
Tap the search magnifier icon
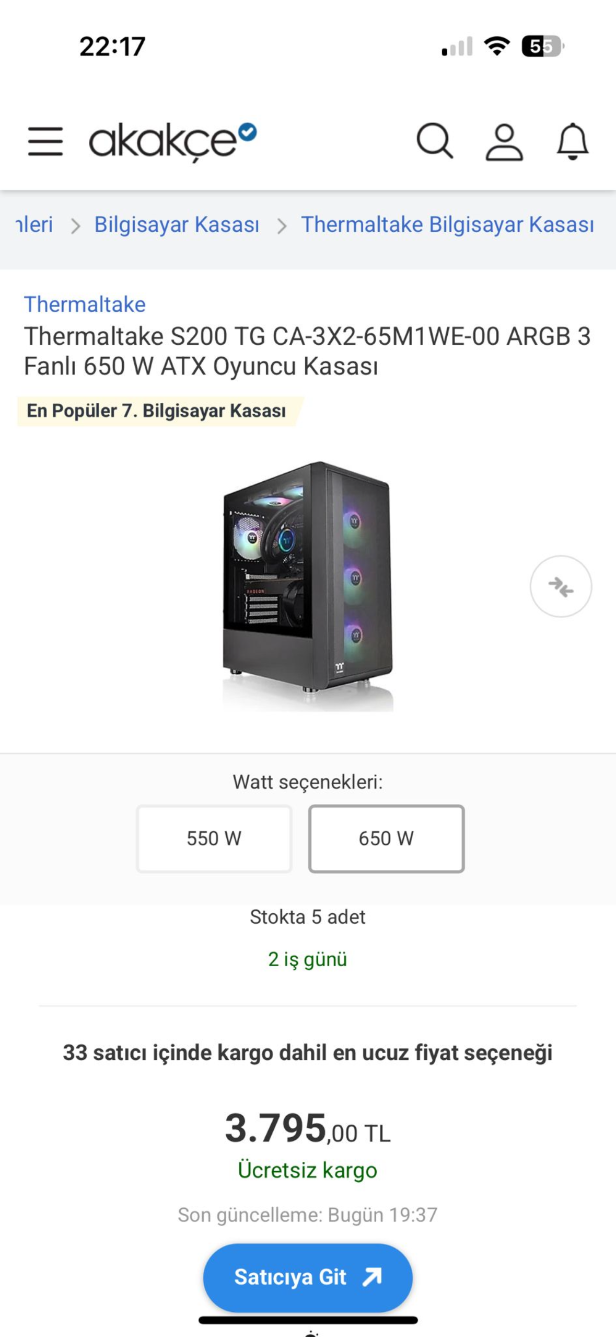[x=434, y=141]
